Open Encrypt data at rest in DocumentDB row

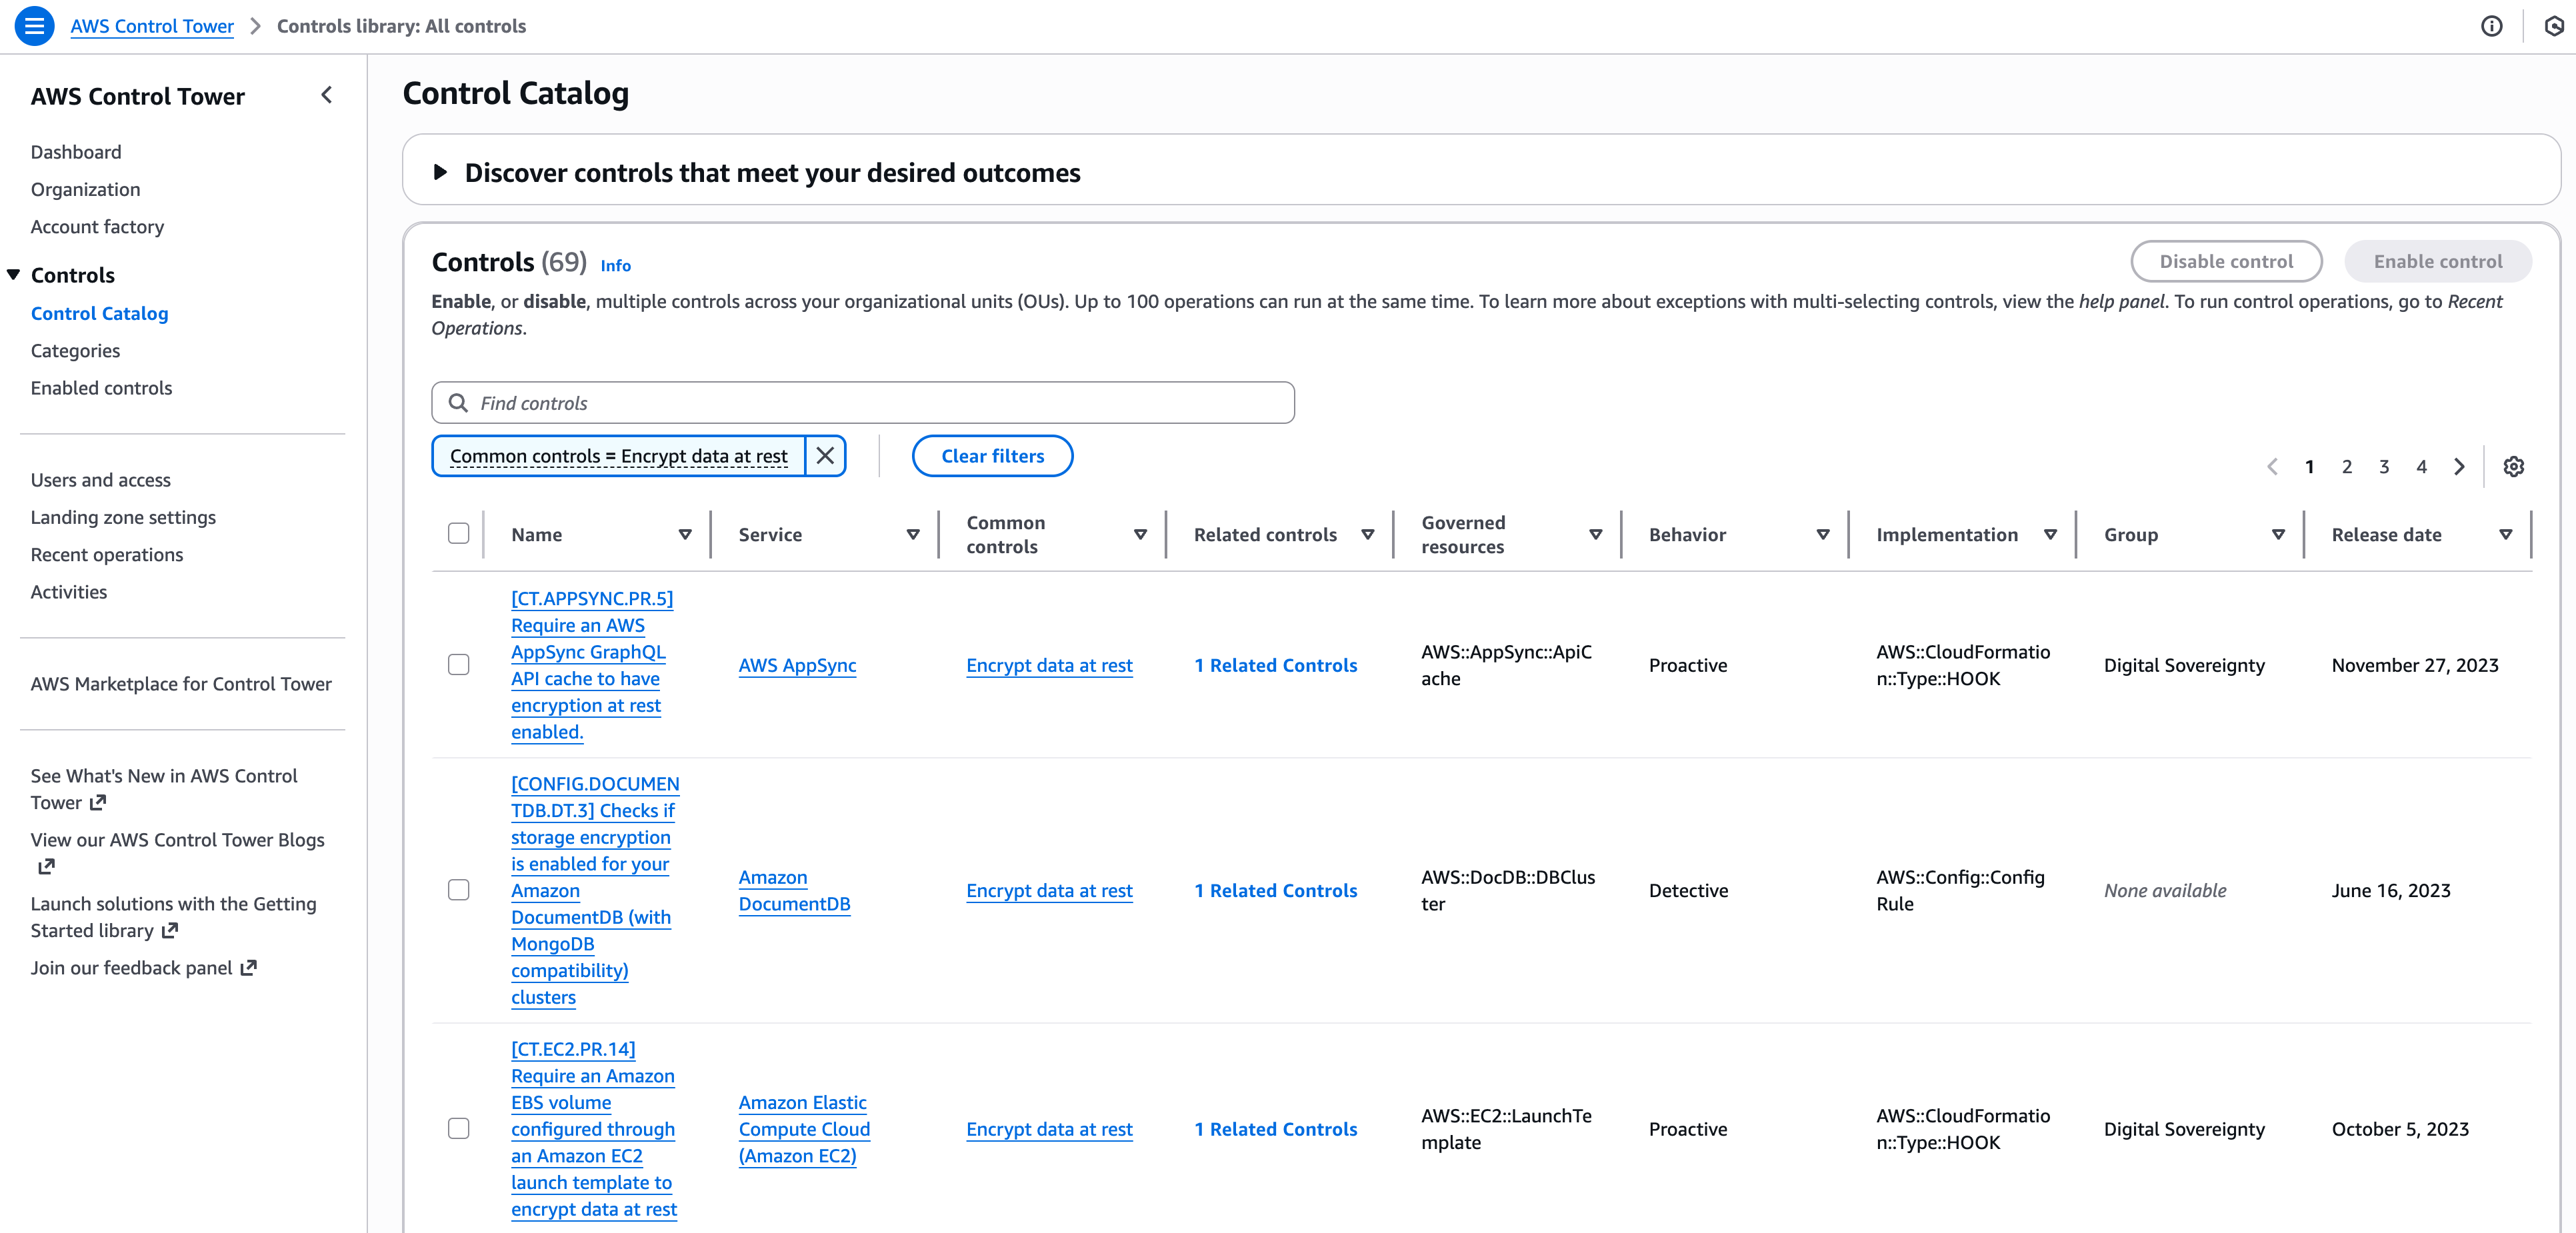click(x=1049, y=890)
